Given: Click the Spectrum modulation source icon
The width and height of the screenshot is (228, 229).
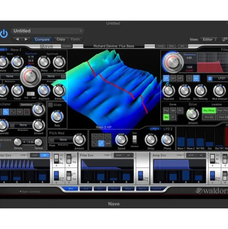Looking at the screenshot, I should pyautogui.click(x=63, y=76).
